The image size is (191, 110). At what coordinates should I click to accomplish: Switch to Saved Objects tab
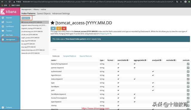pyautogui.click(x=44, y=13)
